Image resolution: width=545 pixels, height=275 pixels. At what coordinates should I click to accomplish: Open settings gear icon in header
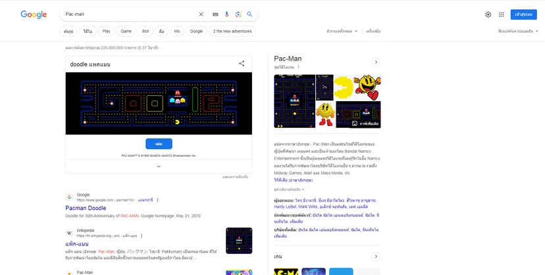pos(488,14)
